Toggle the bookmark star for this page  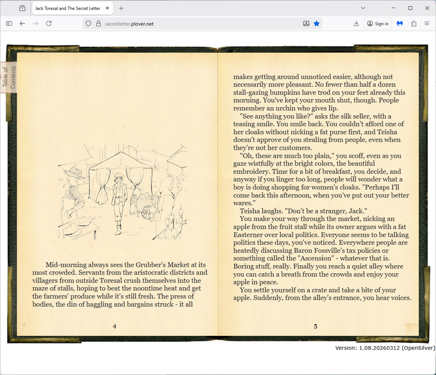(317, 23)
